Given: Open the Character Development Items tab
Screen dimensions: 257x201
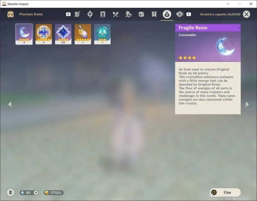Looking at the screenshot, I should (103, 14).
